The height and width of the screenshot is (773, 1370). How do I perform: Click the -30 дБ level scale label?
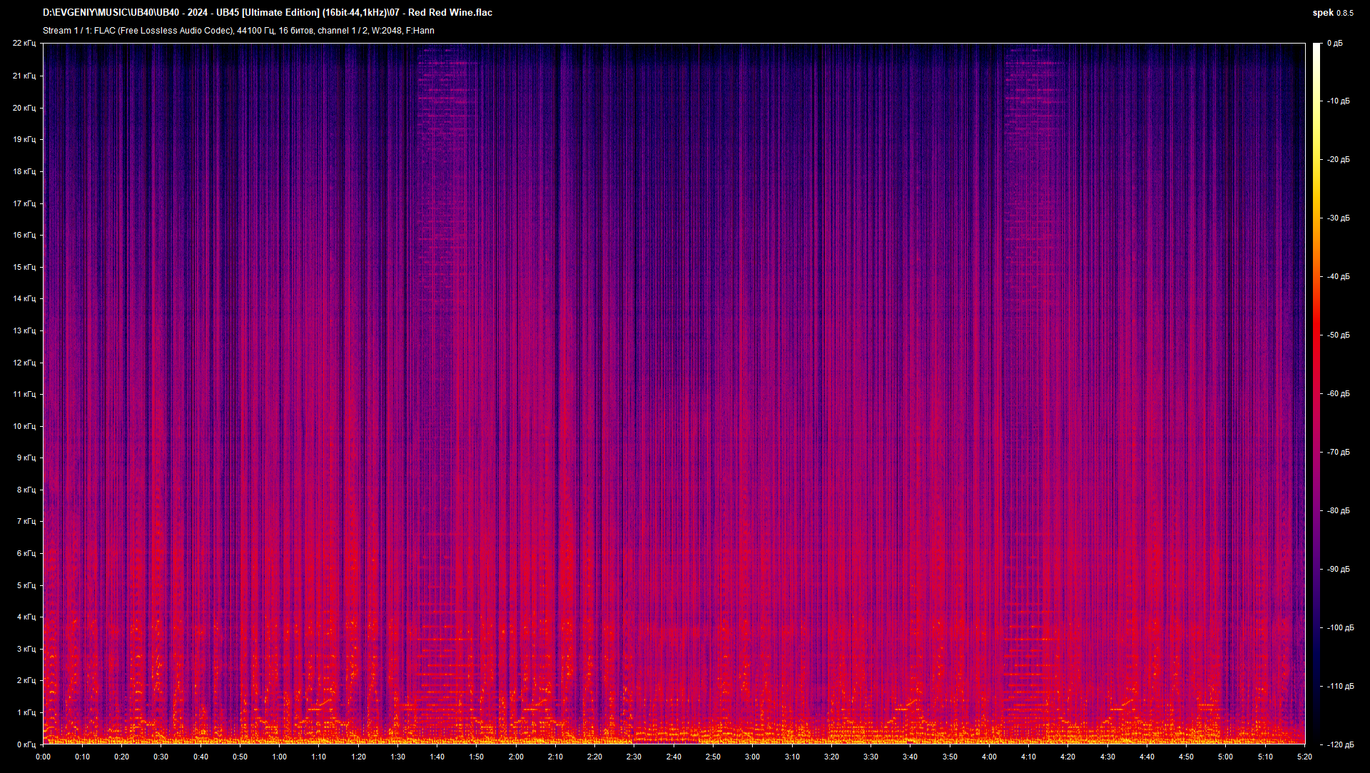(x=1339, y=218)
